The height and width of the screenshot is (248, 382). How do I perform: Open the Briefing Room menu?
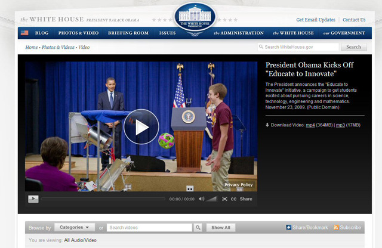point(128,33)
